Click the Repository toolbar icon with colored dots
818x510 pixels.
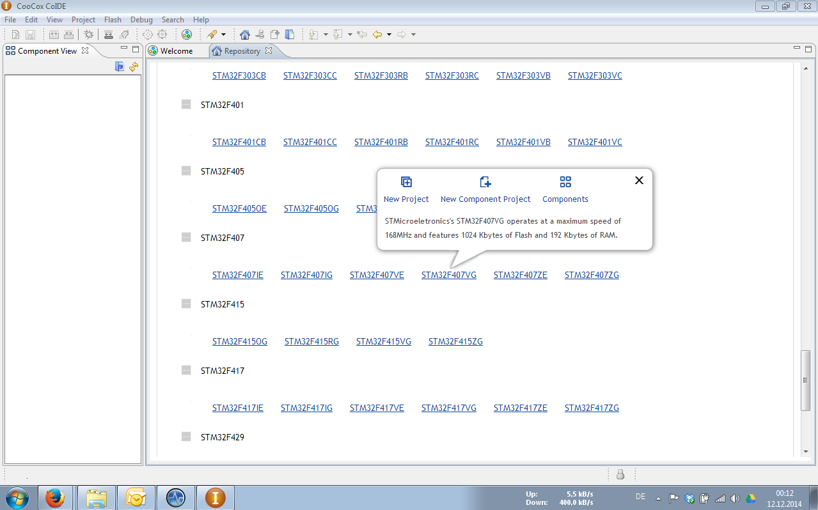tap(186, 35)
